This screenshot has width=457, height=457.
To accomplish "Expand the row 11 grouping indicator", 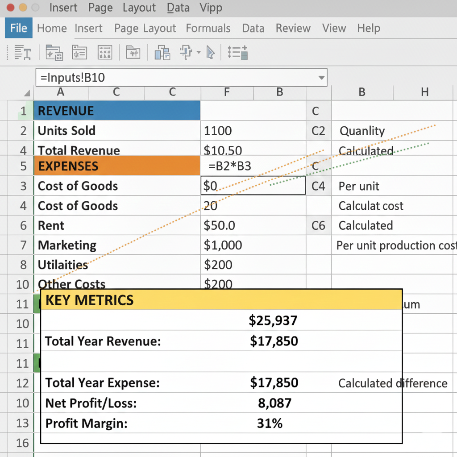I will click(37, 304).
